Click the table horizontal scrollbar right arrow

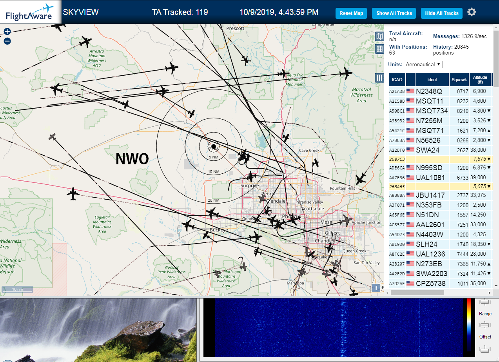pyautogui.click(x=489, y=293)
